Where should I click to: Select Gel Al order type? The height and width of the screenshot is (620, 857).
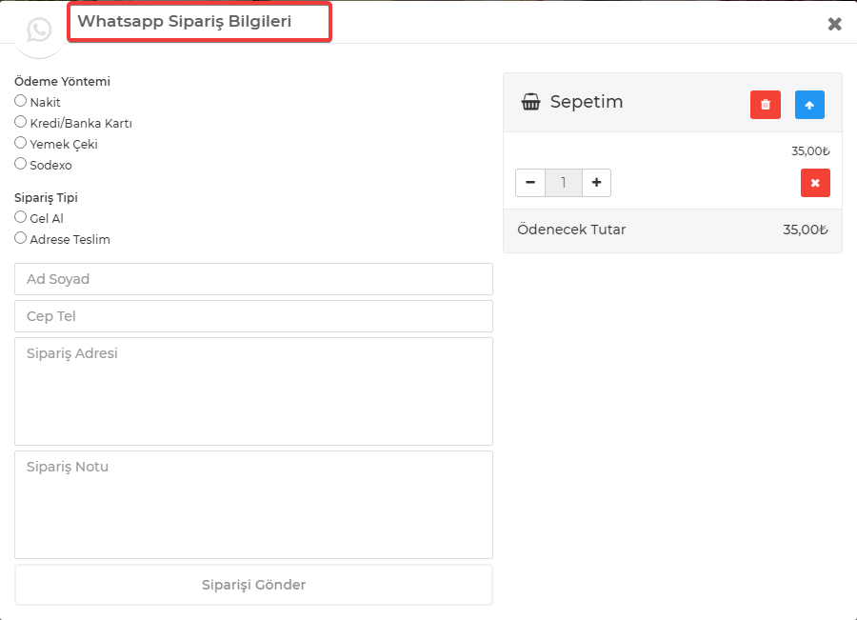(20, 217)
